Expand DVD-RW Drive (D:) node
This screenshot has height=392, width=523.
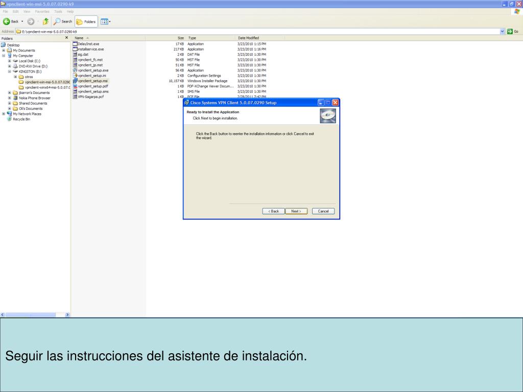pyautogui.click(x=9, y=66)
